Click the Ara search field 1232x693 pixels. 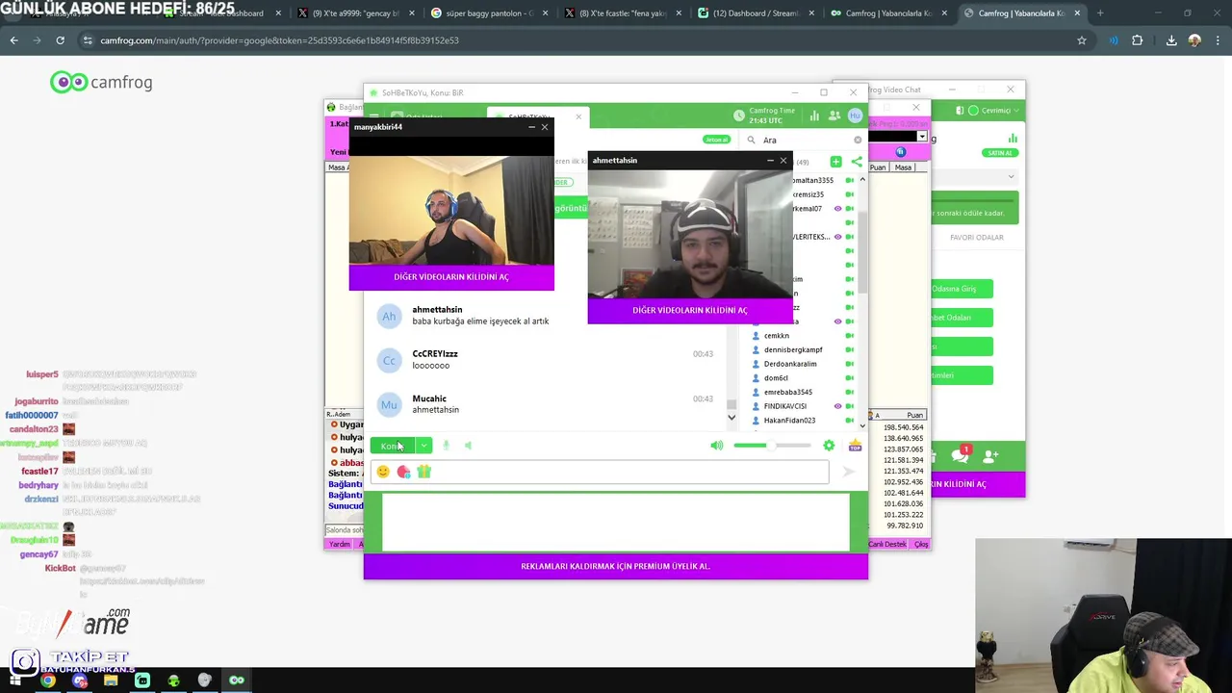(x=807, y=140)
